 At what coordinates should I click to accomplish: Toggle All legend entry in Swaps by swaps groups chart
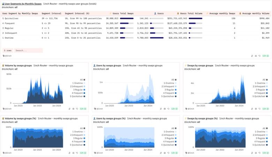[265, 80]
